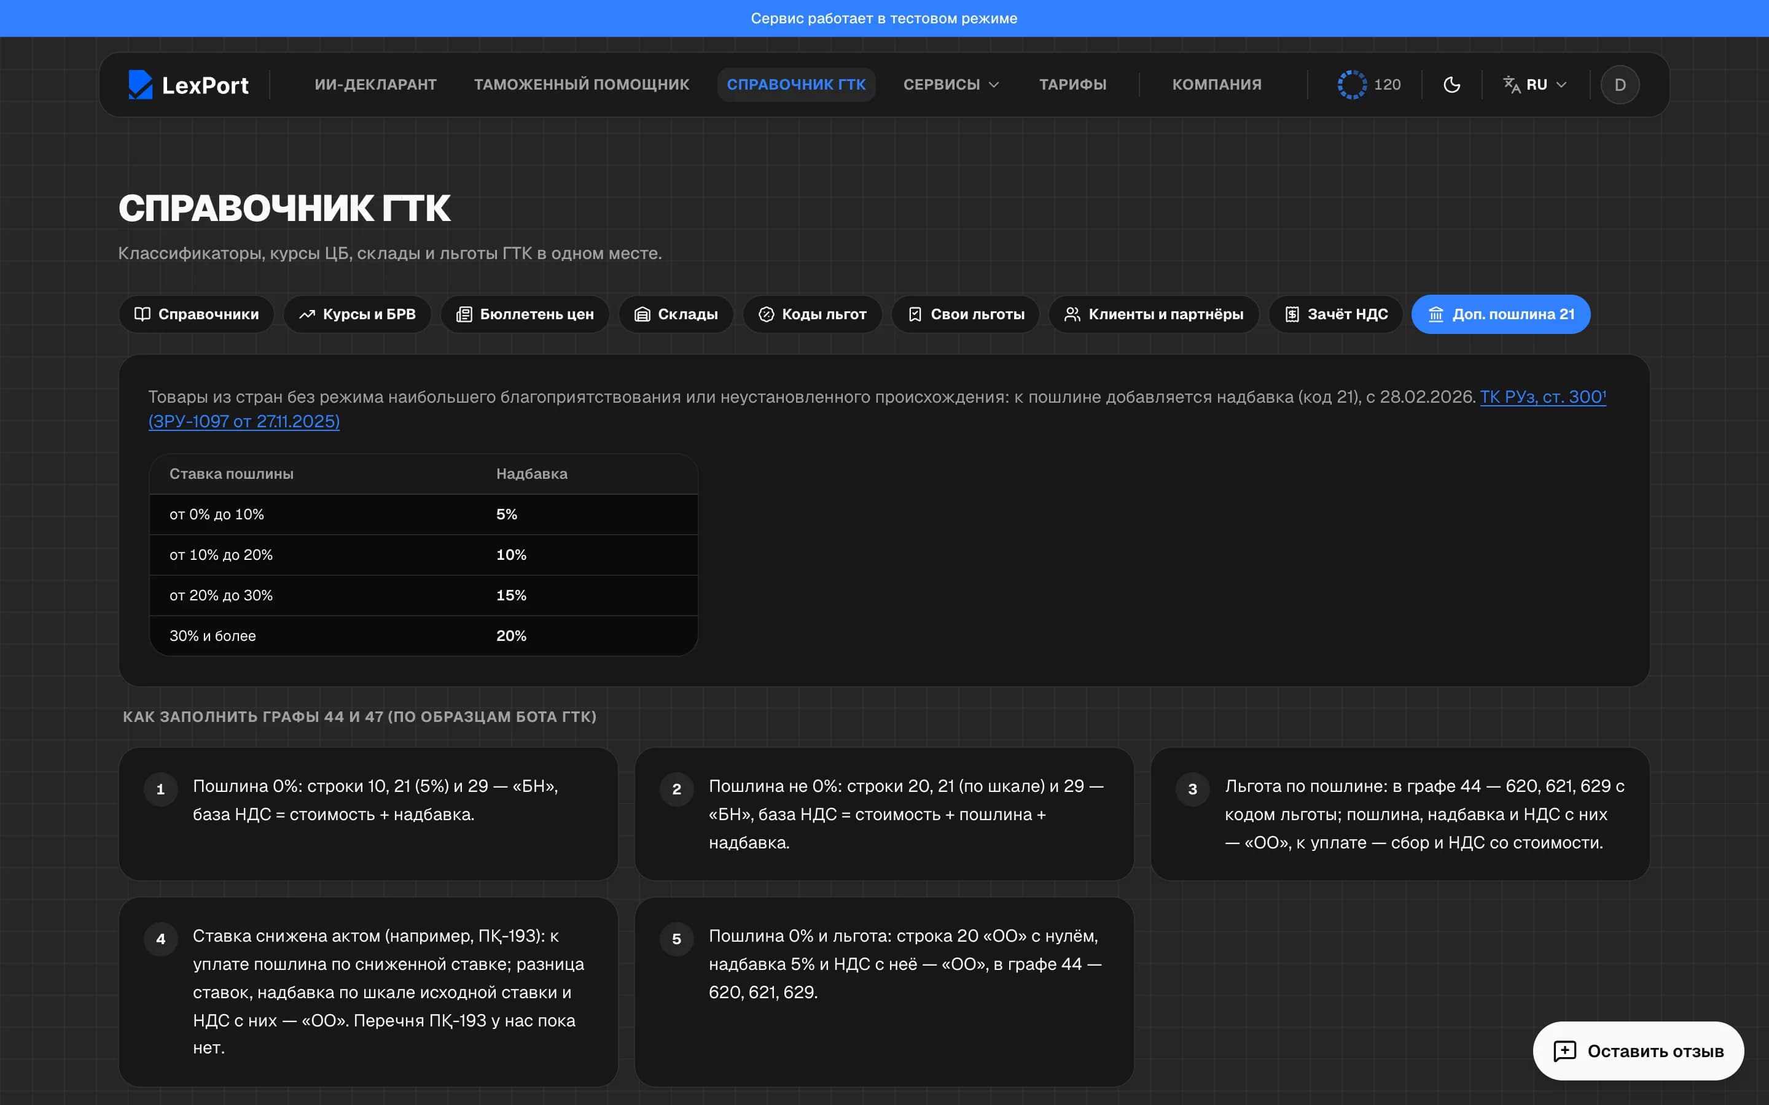Click card 3 Льгота по пошлине
Viewport: 1769px width, 1105px height.
(1400, 813)
